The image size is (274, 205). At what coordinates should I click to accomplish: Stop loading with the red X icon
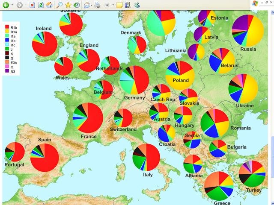[32, 5]
